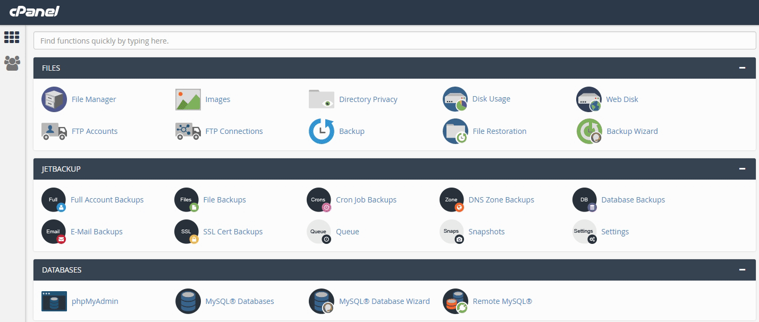View the Queue text link

348,232
